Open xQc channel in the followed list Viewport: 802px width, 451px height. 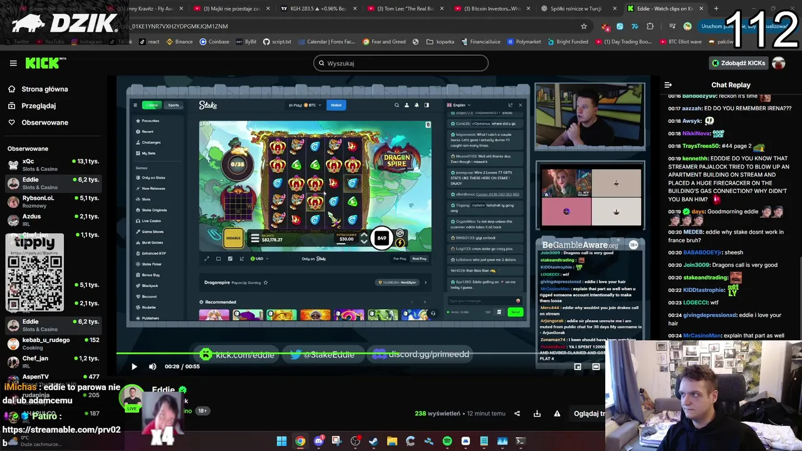click(x=53, y=165)
